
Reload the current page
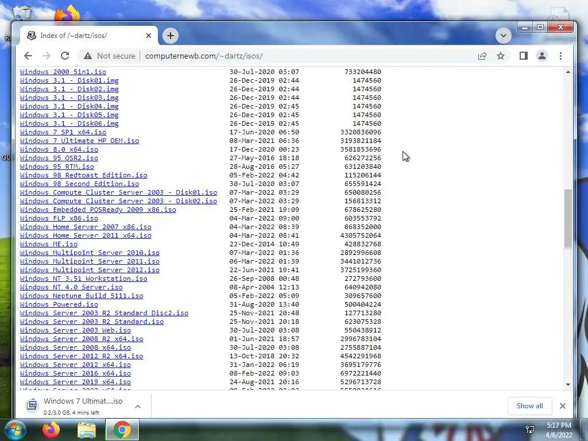(65, 56)
